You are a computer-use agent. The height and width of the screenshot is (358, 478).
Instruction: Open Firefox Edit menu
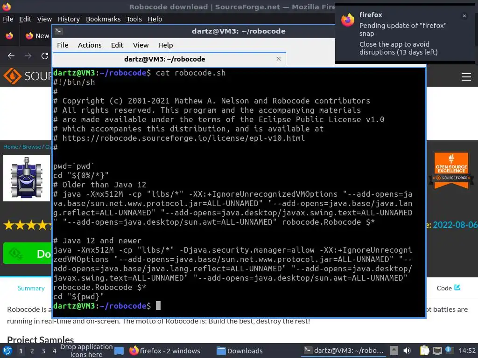pos(25,19)
